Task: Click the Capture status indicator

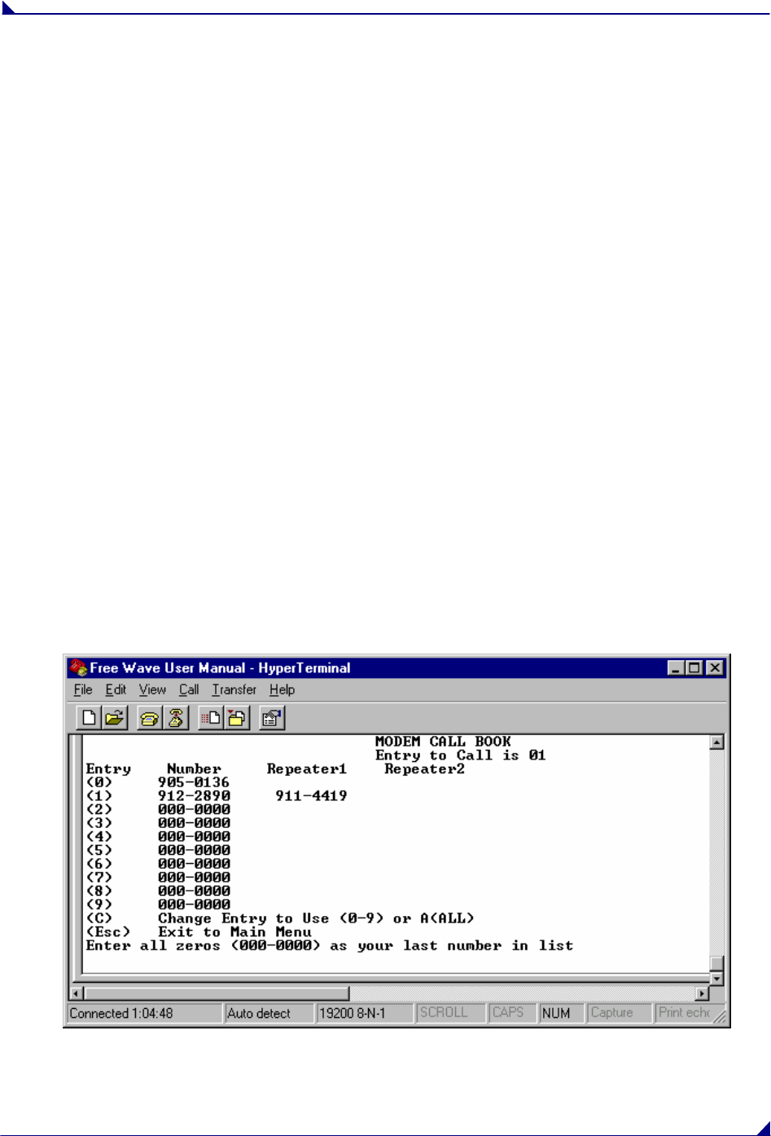Action: pos(620,1013)
